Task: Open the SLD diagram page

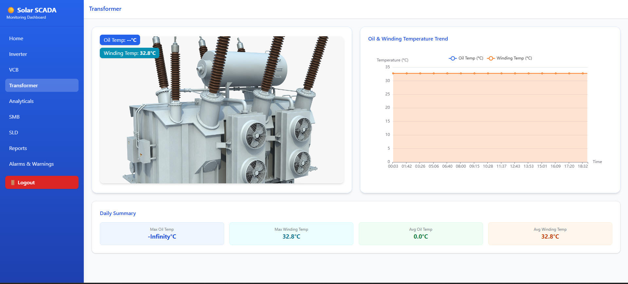Action: point(13,133)
